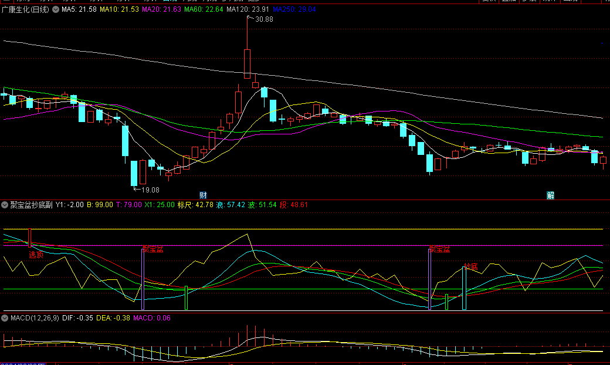Click the MA120: 23.91 label
610x365 pixels.
[248, 9]
